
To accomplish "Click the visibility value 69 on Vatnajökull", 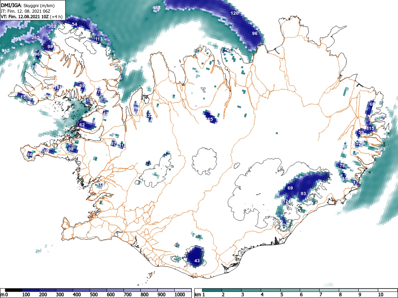I will [290, 188].
